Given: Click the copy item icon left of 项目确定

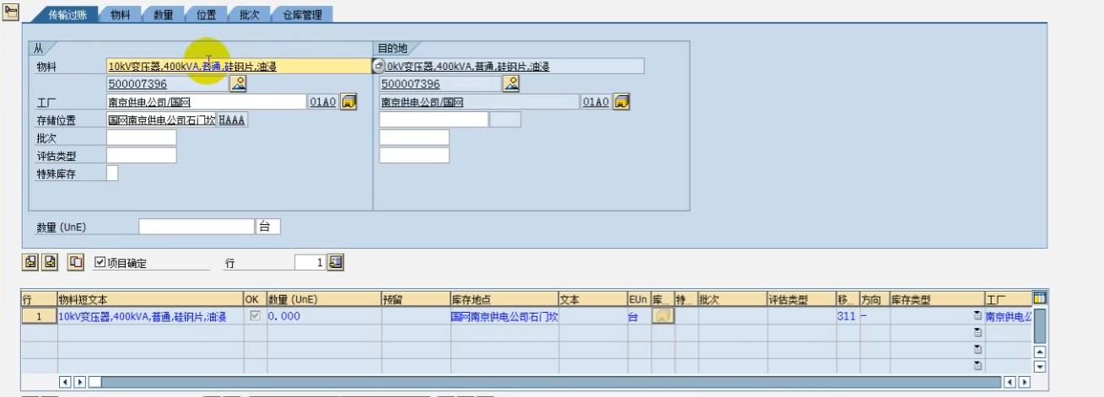Looking at the screenshot, I should 75,262.
